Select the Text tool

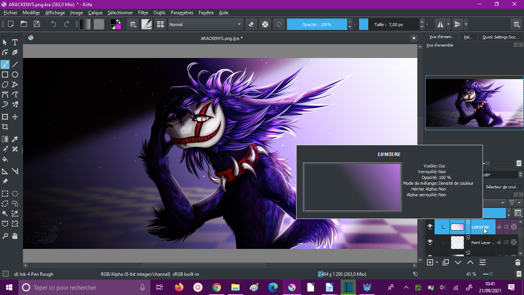(15, 42)
